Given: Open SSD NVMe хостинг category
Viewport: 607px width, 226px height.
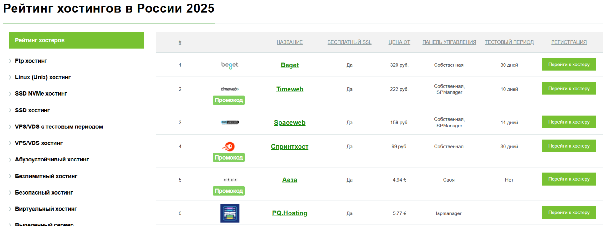Looking at the screenshot, I should 41,94.
